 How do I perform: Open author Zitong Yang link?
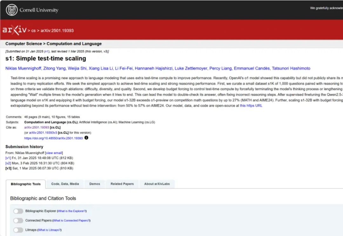click(x=55, y=69)
